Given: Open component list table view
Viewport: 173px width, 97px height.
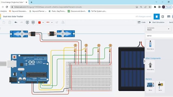Looking at the screenshot, I should coord(169,17).
